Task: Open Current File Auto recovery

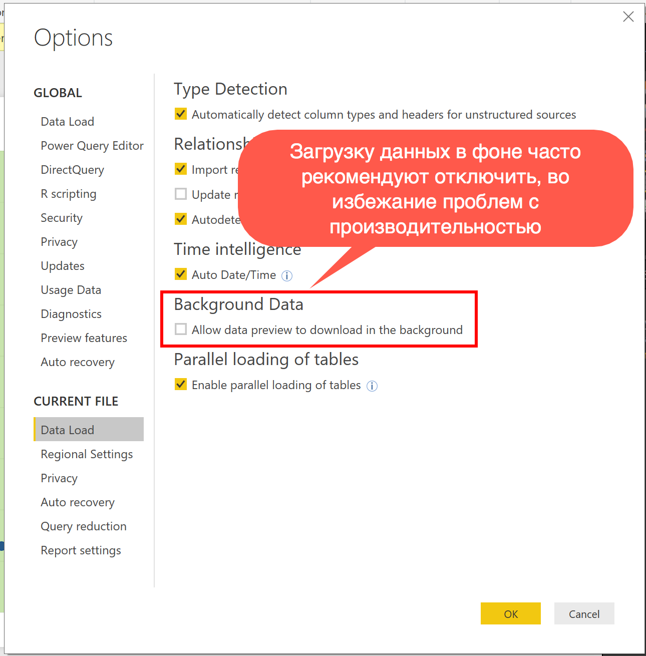Action: click(78, 502)
